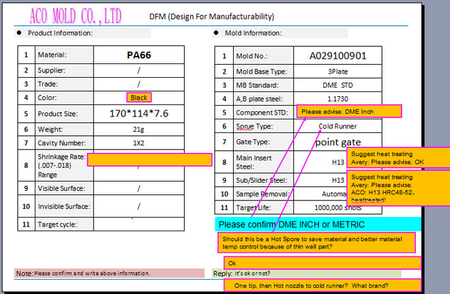Select the Cold Runner sprue type value

(x=337, y=126)
